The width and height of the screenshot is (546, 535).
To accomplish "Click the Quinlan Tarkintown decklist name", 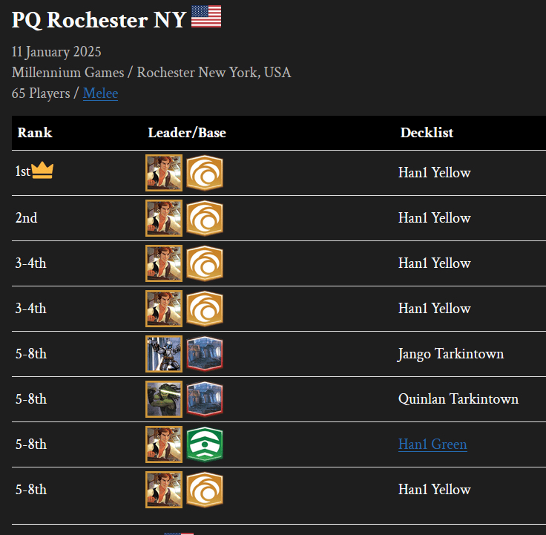I will pos(458,399).
